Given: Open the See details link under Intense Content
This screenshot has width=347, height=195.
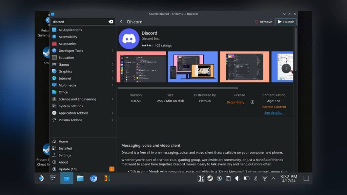Looking at the screenshot, I should (x=274, y=112).
